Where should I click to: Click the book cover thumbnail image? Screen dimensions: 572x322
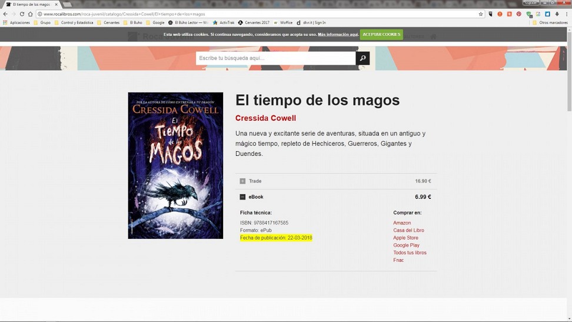(x=175, y=165)
